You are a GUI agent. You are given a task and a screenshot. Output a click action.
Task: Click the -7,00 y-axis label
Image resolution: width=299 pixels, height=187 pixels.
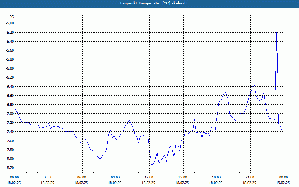pos(10,114)
